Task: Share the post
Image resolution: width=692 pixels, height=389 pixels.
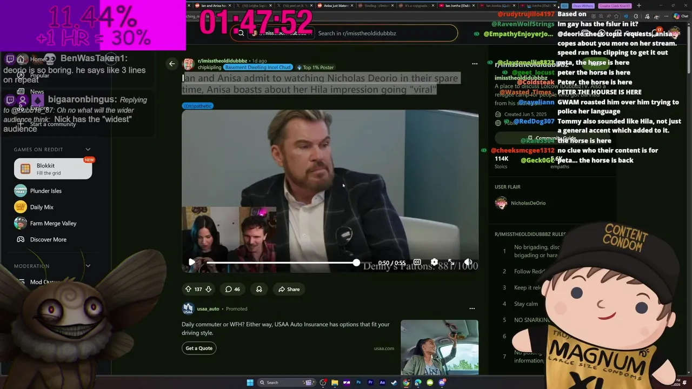Action: coord(289,289)
